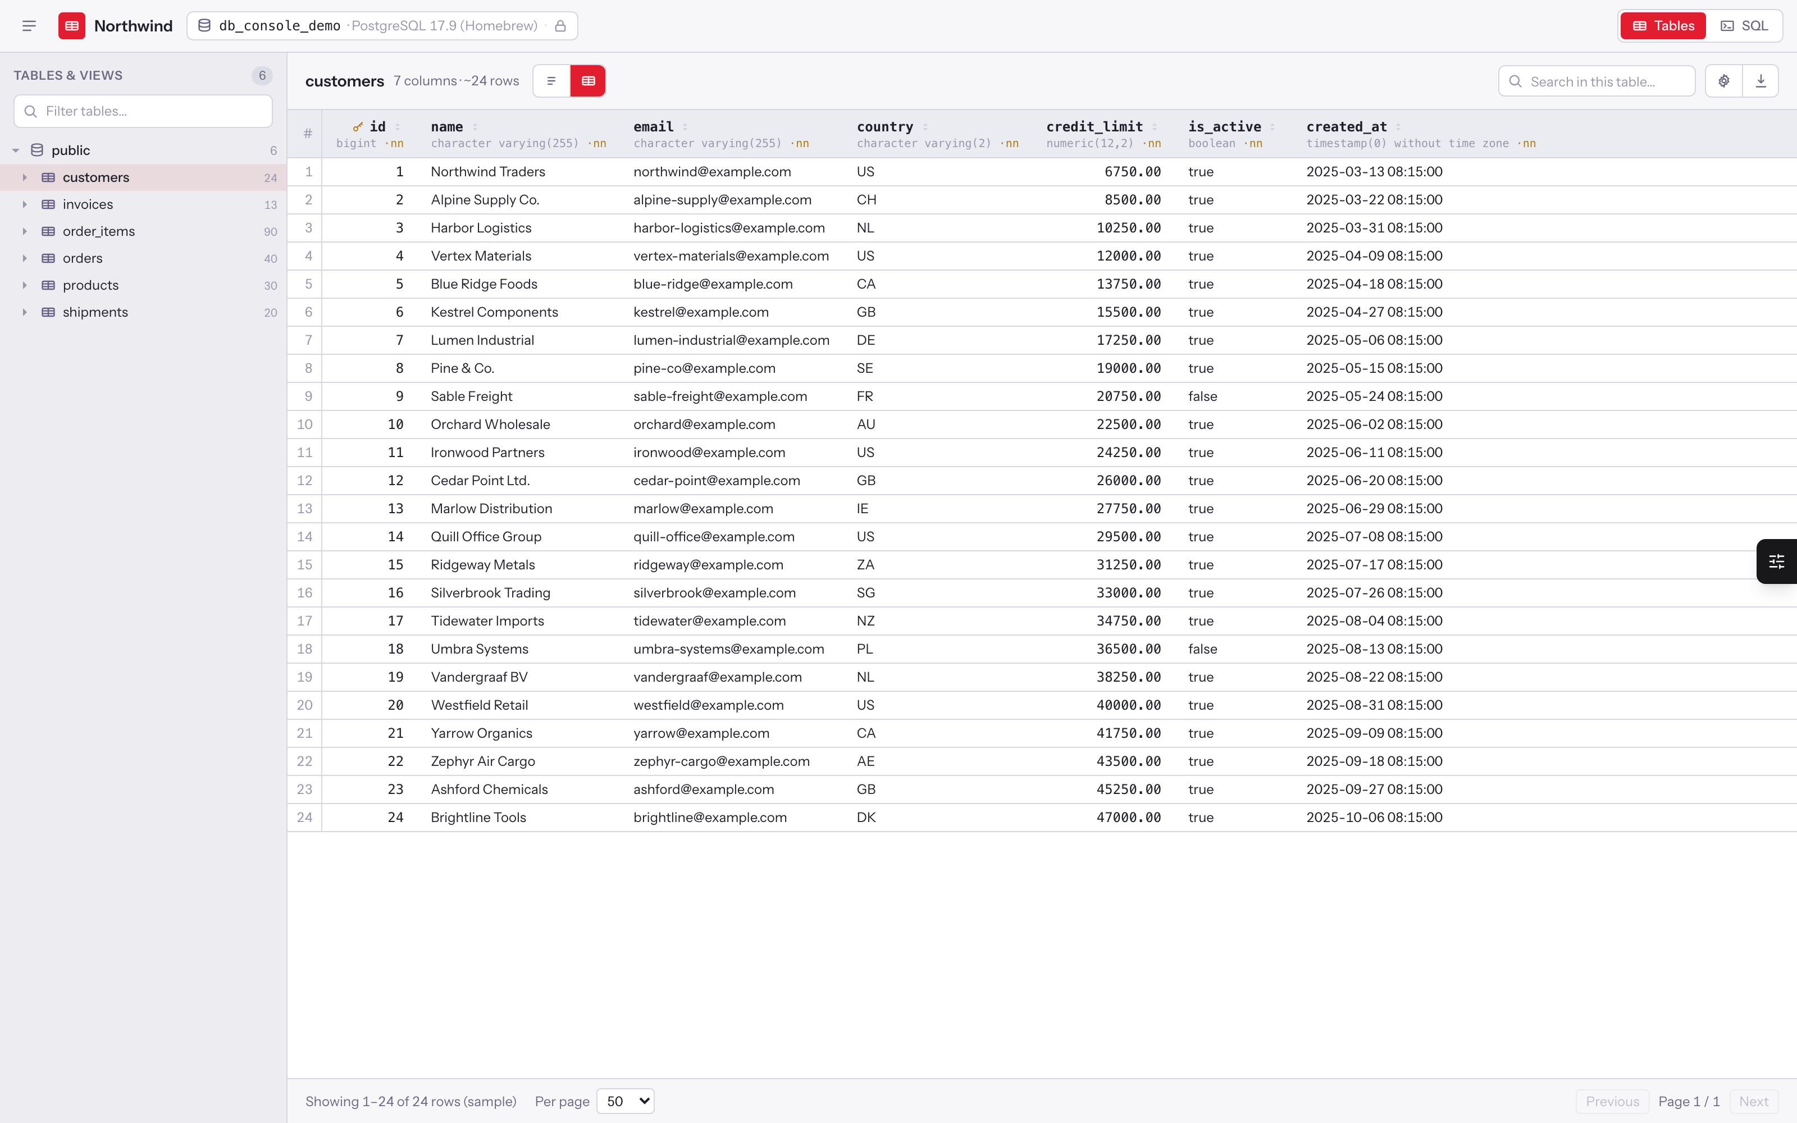Expand the invoices table node

click(25, 204)
